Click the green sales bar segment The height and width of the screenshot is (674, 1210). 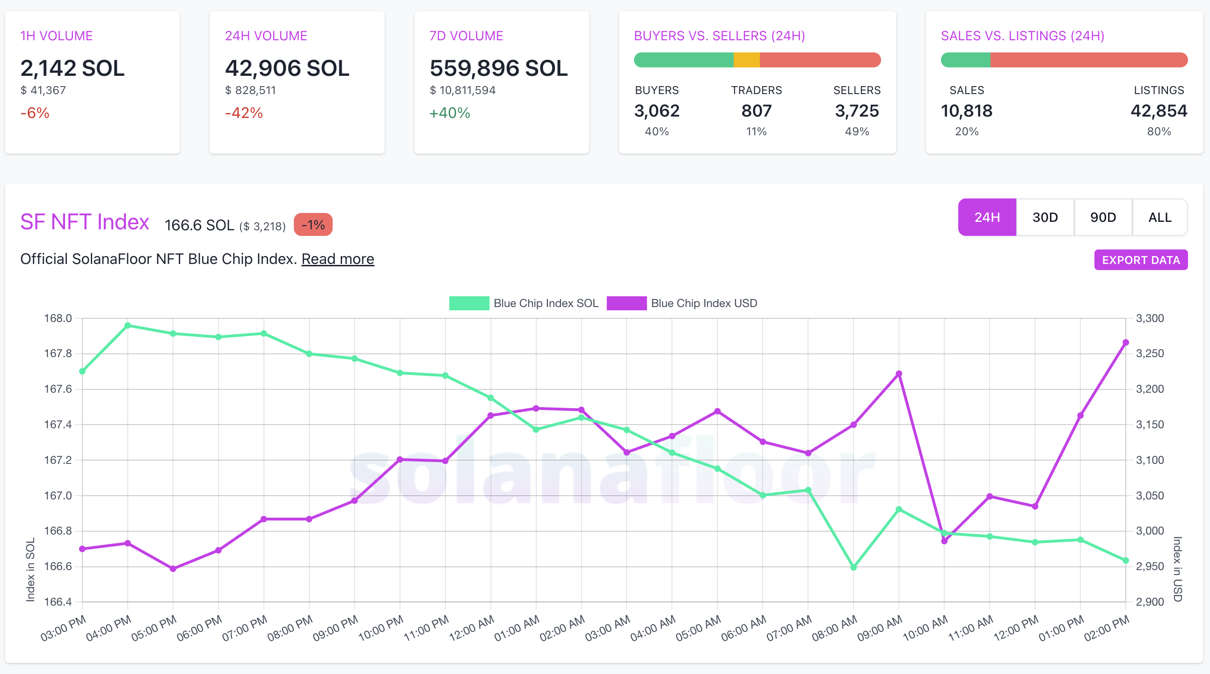tap(966, 60)
